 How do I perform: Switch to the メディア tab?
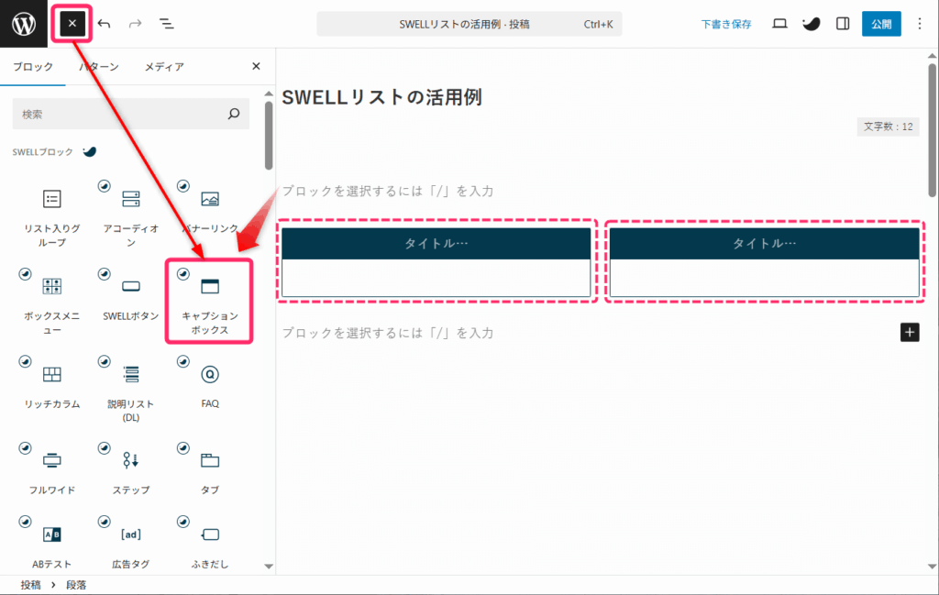164,66
